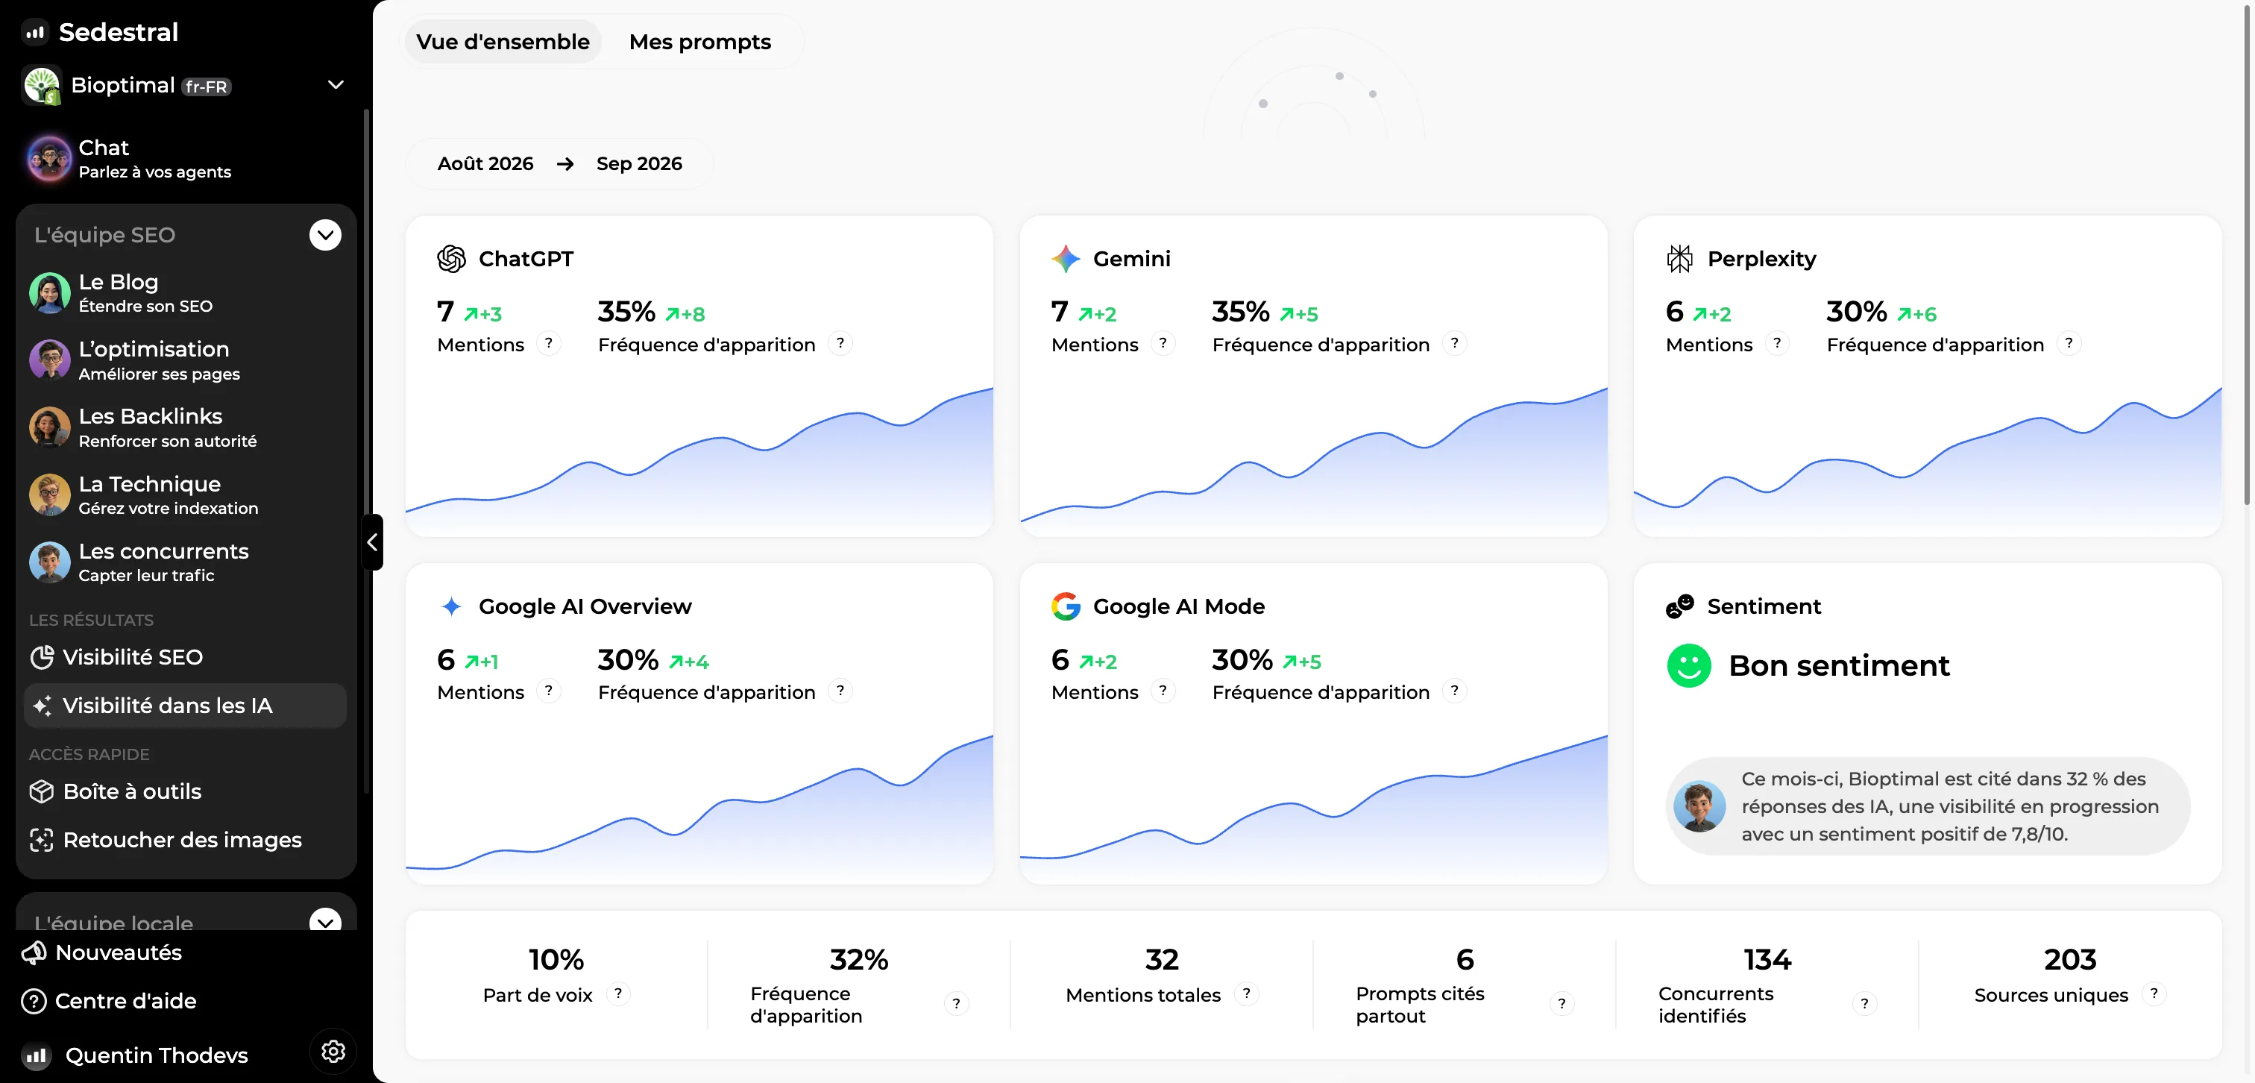
Task: Click the Perplexity mentions trend chart
Action: pos(1928,462)
